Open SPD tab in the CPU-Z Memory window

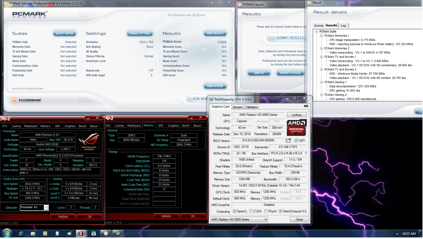161,126
